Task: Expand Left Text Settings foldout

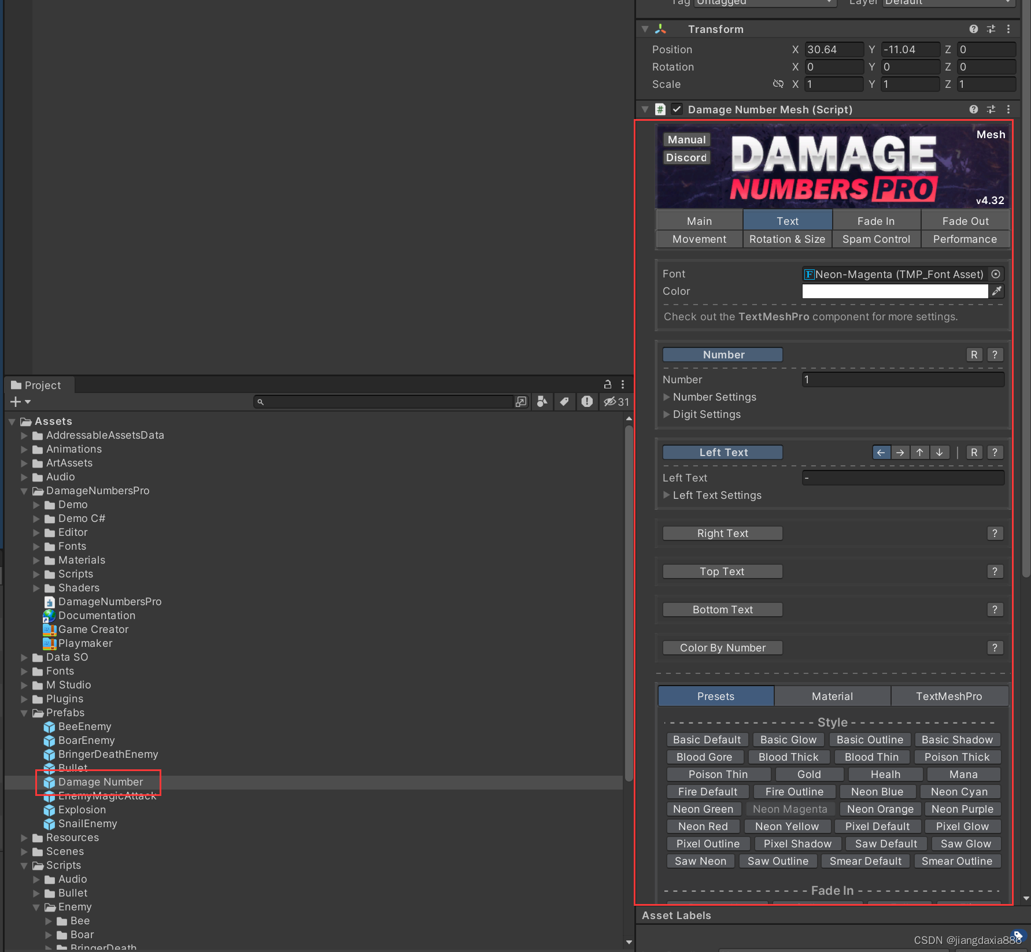Action: point(667,495)
